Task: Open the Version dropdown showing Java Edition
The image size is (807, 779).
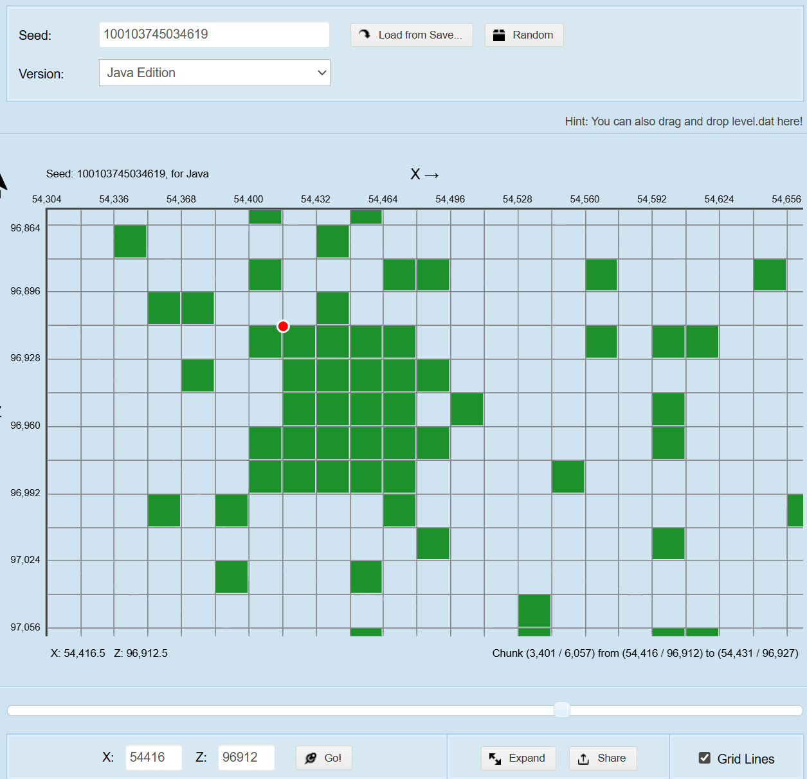Action: 214,73
